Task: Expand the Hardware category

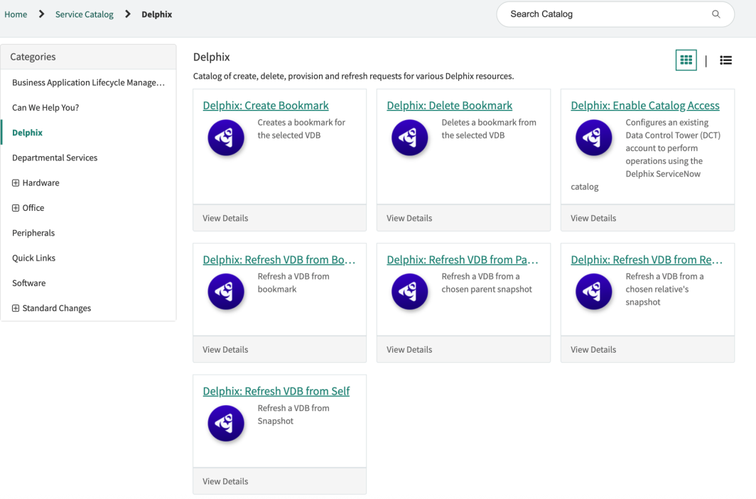Action: (x=16, y=183)
